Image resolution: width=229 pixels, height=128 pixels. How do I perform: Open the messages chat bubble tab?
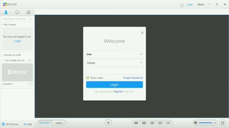pos(17,12)
